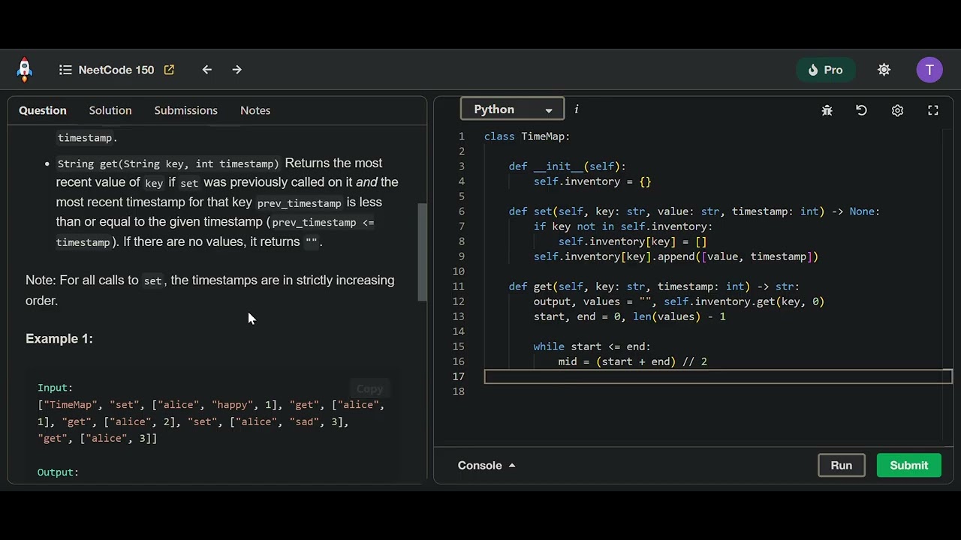Click the bug report icon
961x540 pixels.
(827, 110)
